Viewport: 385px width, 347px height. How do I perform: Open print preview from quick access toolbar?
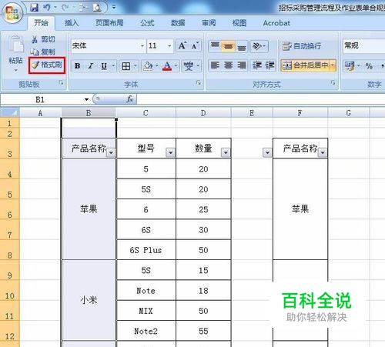pos(97,8)
